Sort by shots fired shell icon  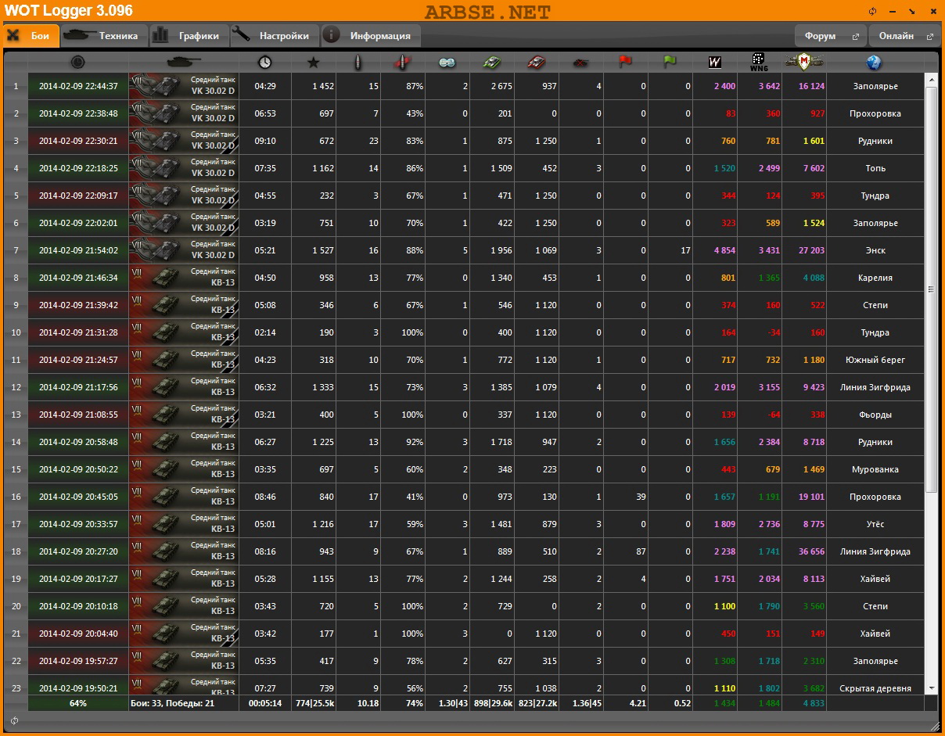pos(358,62)
